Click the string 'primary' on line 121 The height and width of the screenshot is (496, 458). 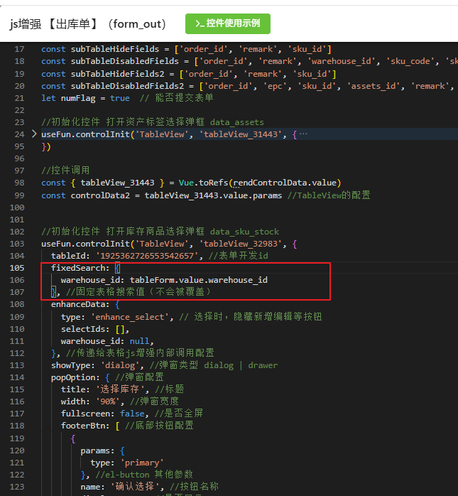[142, 463]
